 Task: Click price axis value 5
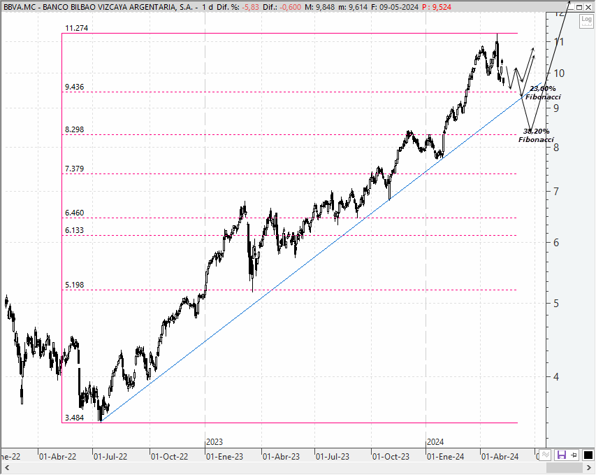[556, 304]
